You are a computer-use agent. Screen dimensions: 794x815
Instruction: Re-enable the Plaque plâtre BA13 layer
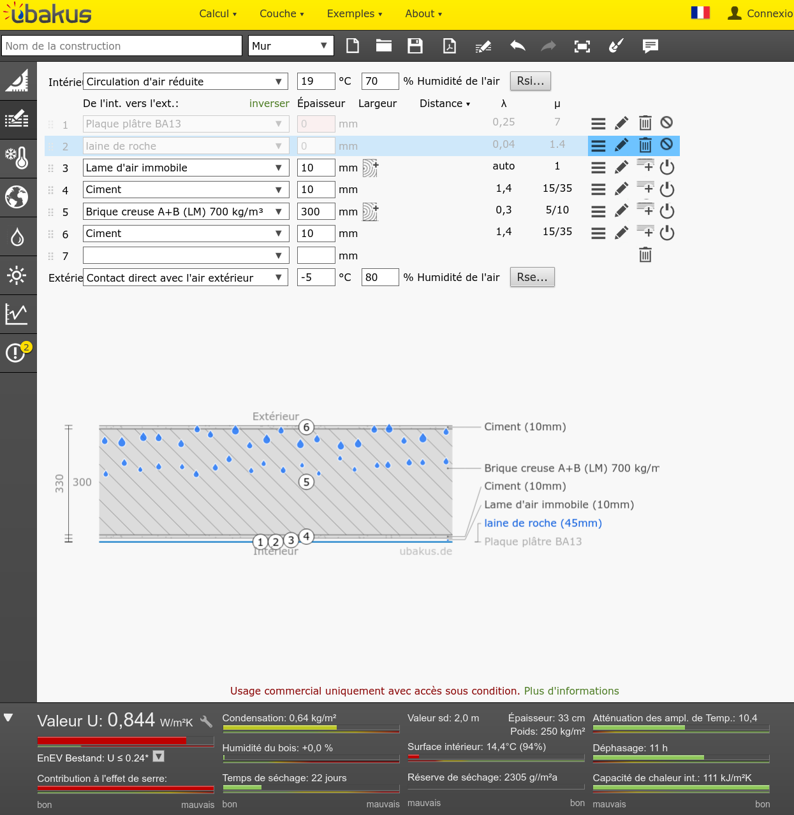click(x=666, y=122)
